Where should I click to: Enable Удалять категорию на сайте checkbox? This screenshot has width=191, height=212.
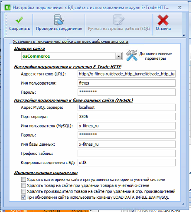click(24, 179)
